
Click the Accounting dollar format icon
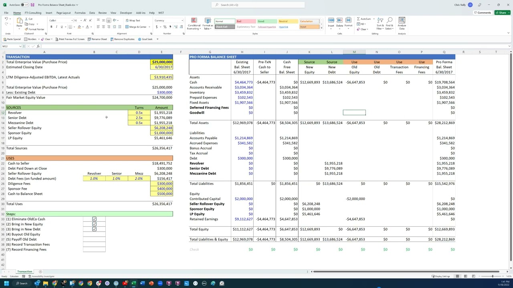tap(157, 27)
